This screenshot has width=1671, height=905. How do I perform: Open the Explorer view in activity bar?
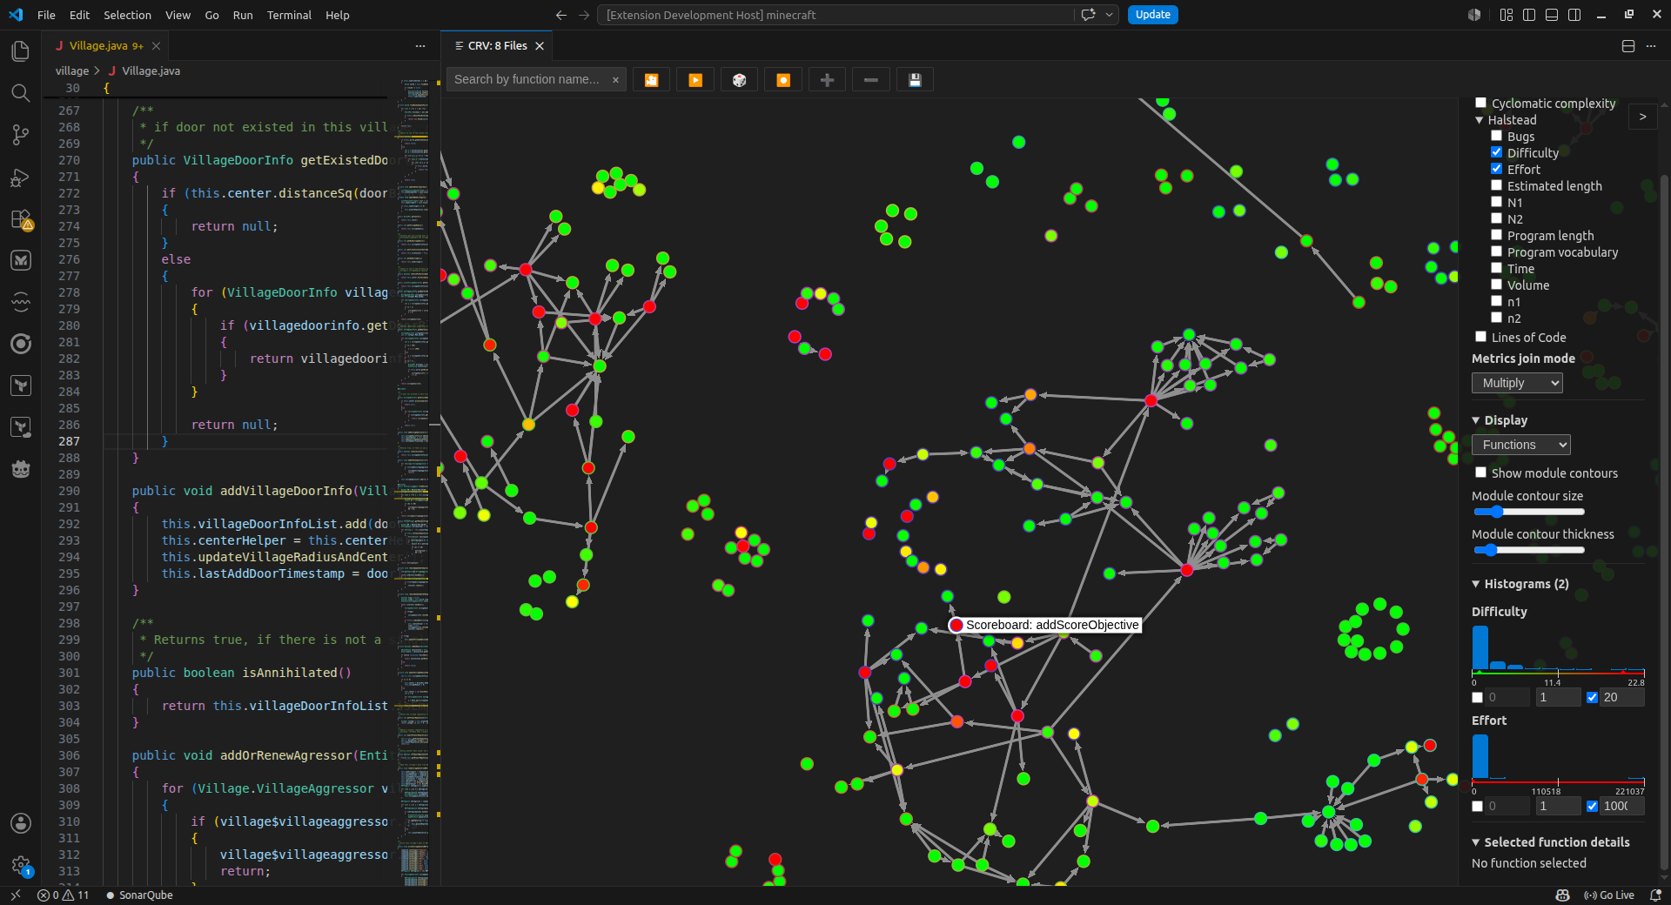pos(21,51)
